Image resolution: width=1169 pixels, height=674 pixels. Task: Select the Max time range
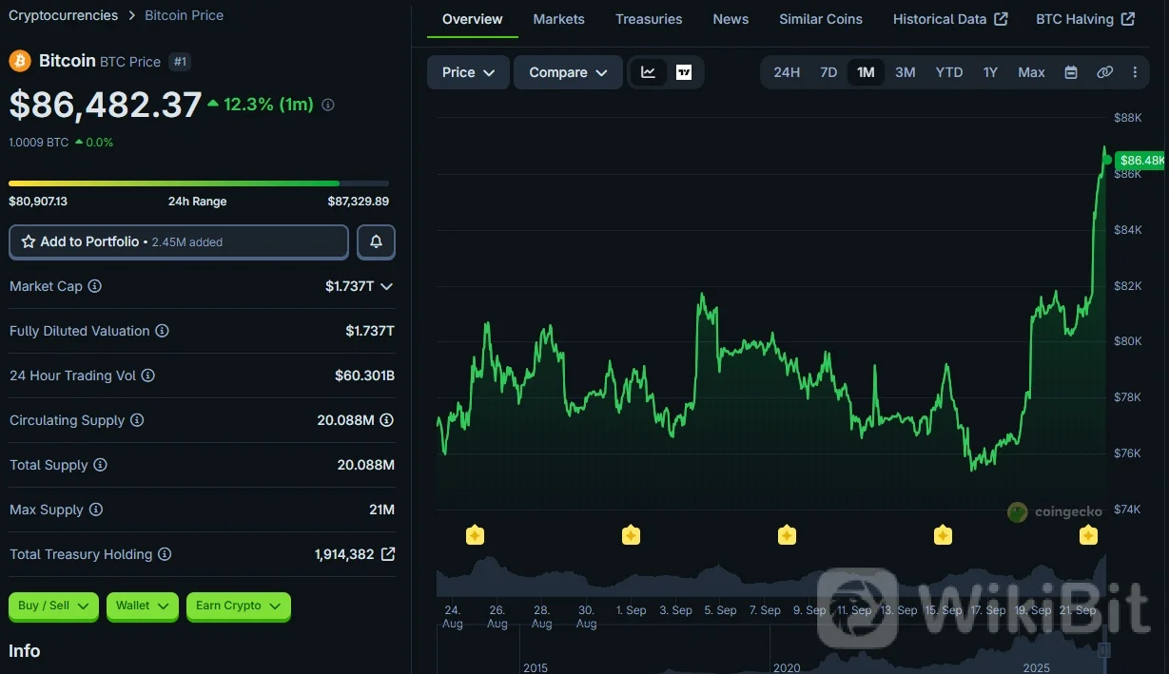[1031, 72]
